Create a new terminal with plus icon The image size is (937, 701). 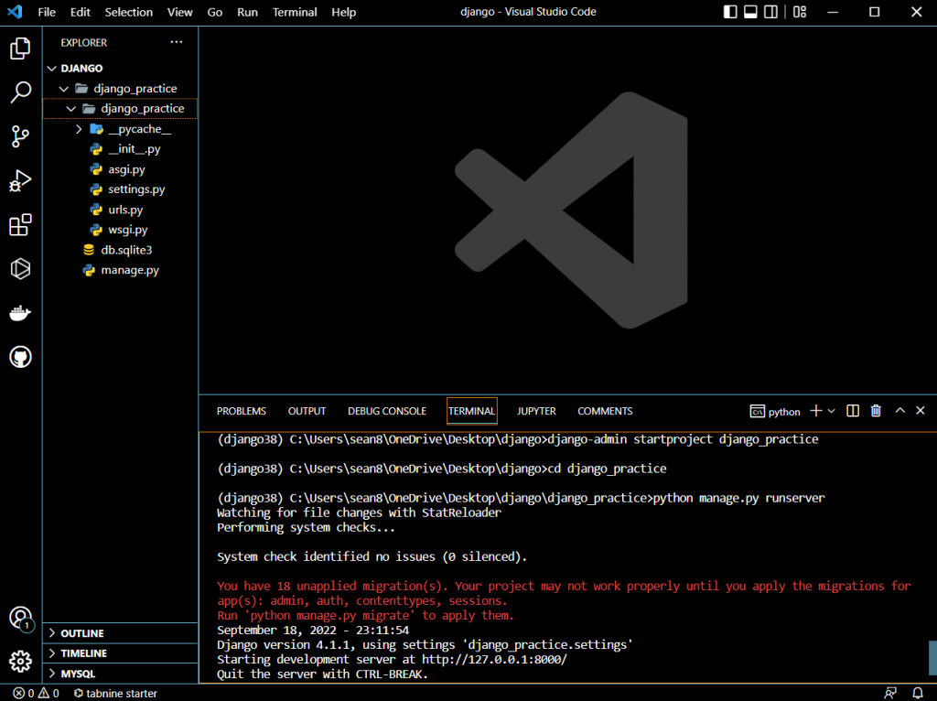click(x=815, y=411)
